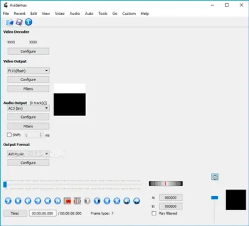
Task: Set selection end marker B icon
Action: 77,201
